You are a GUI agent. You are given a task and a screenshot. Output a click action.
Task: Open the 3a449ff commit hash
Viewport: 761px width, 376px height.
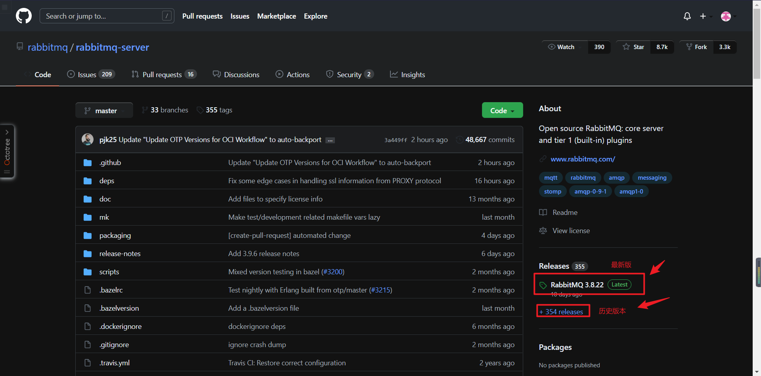(396, 140)
